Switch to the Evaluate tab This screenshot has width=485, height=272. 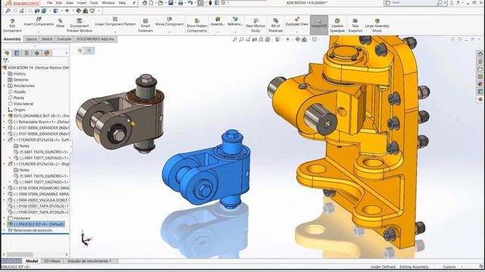point(64,39)
